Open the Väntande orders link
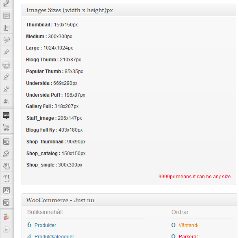Screen dimensions: 239x238 (x=188, y=225)
